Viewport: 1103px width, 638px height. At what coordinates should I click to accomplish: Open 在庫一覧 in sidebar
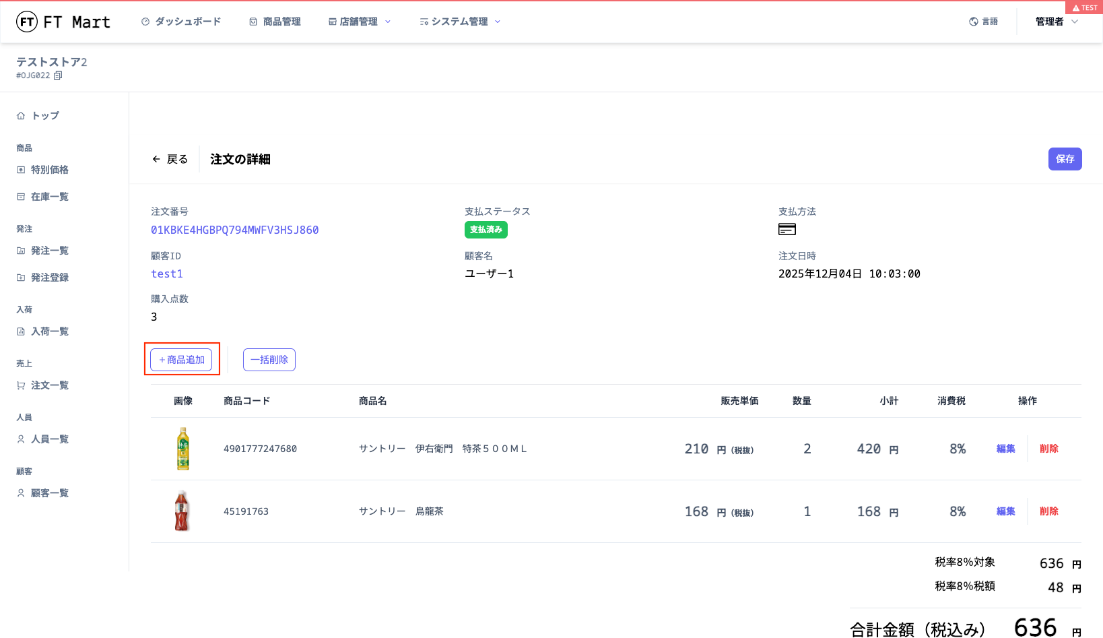coord(43,197)
